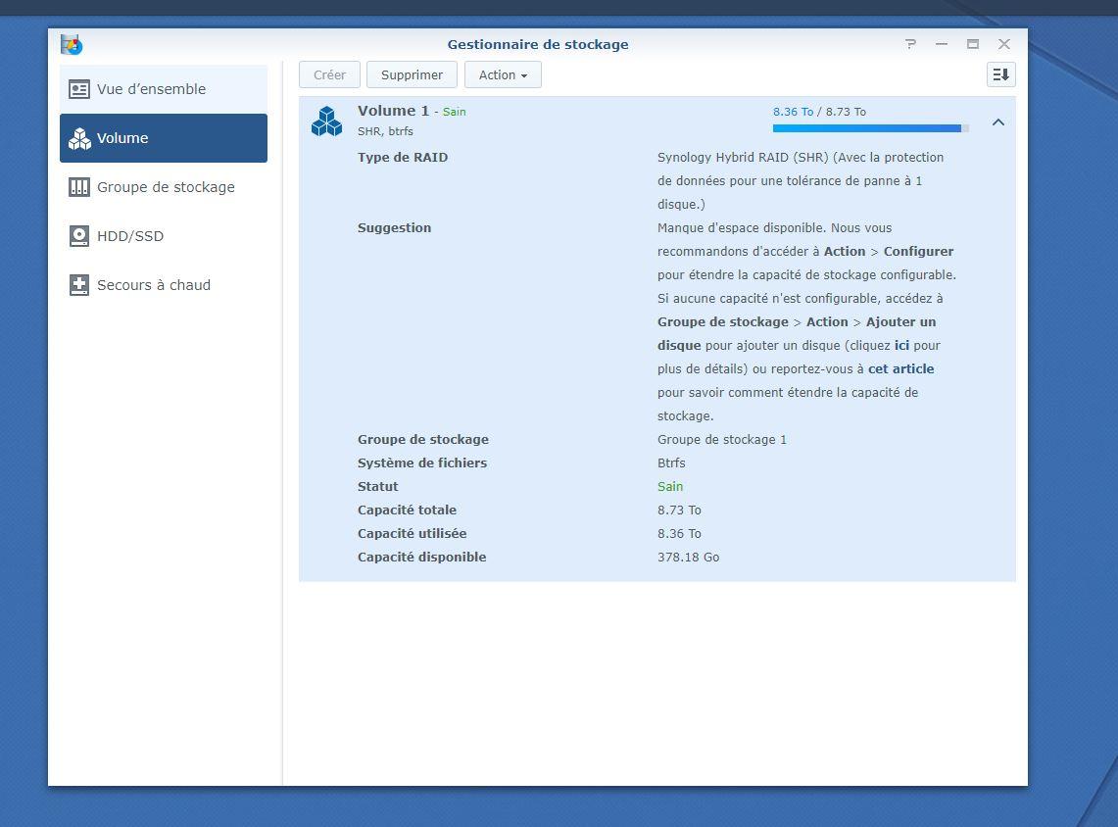Click the Volume cubes icon in sidebar

[x=79, y=138]
